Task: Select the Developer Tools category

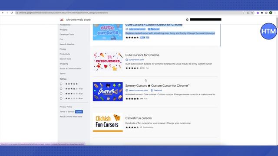Action: 66,35
